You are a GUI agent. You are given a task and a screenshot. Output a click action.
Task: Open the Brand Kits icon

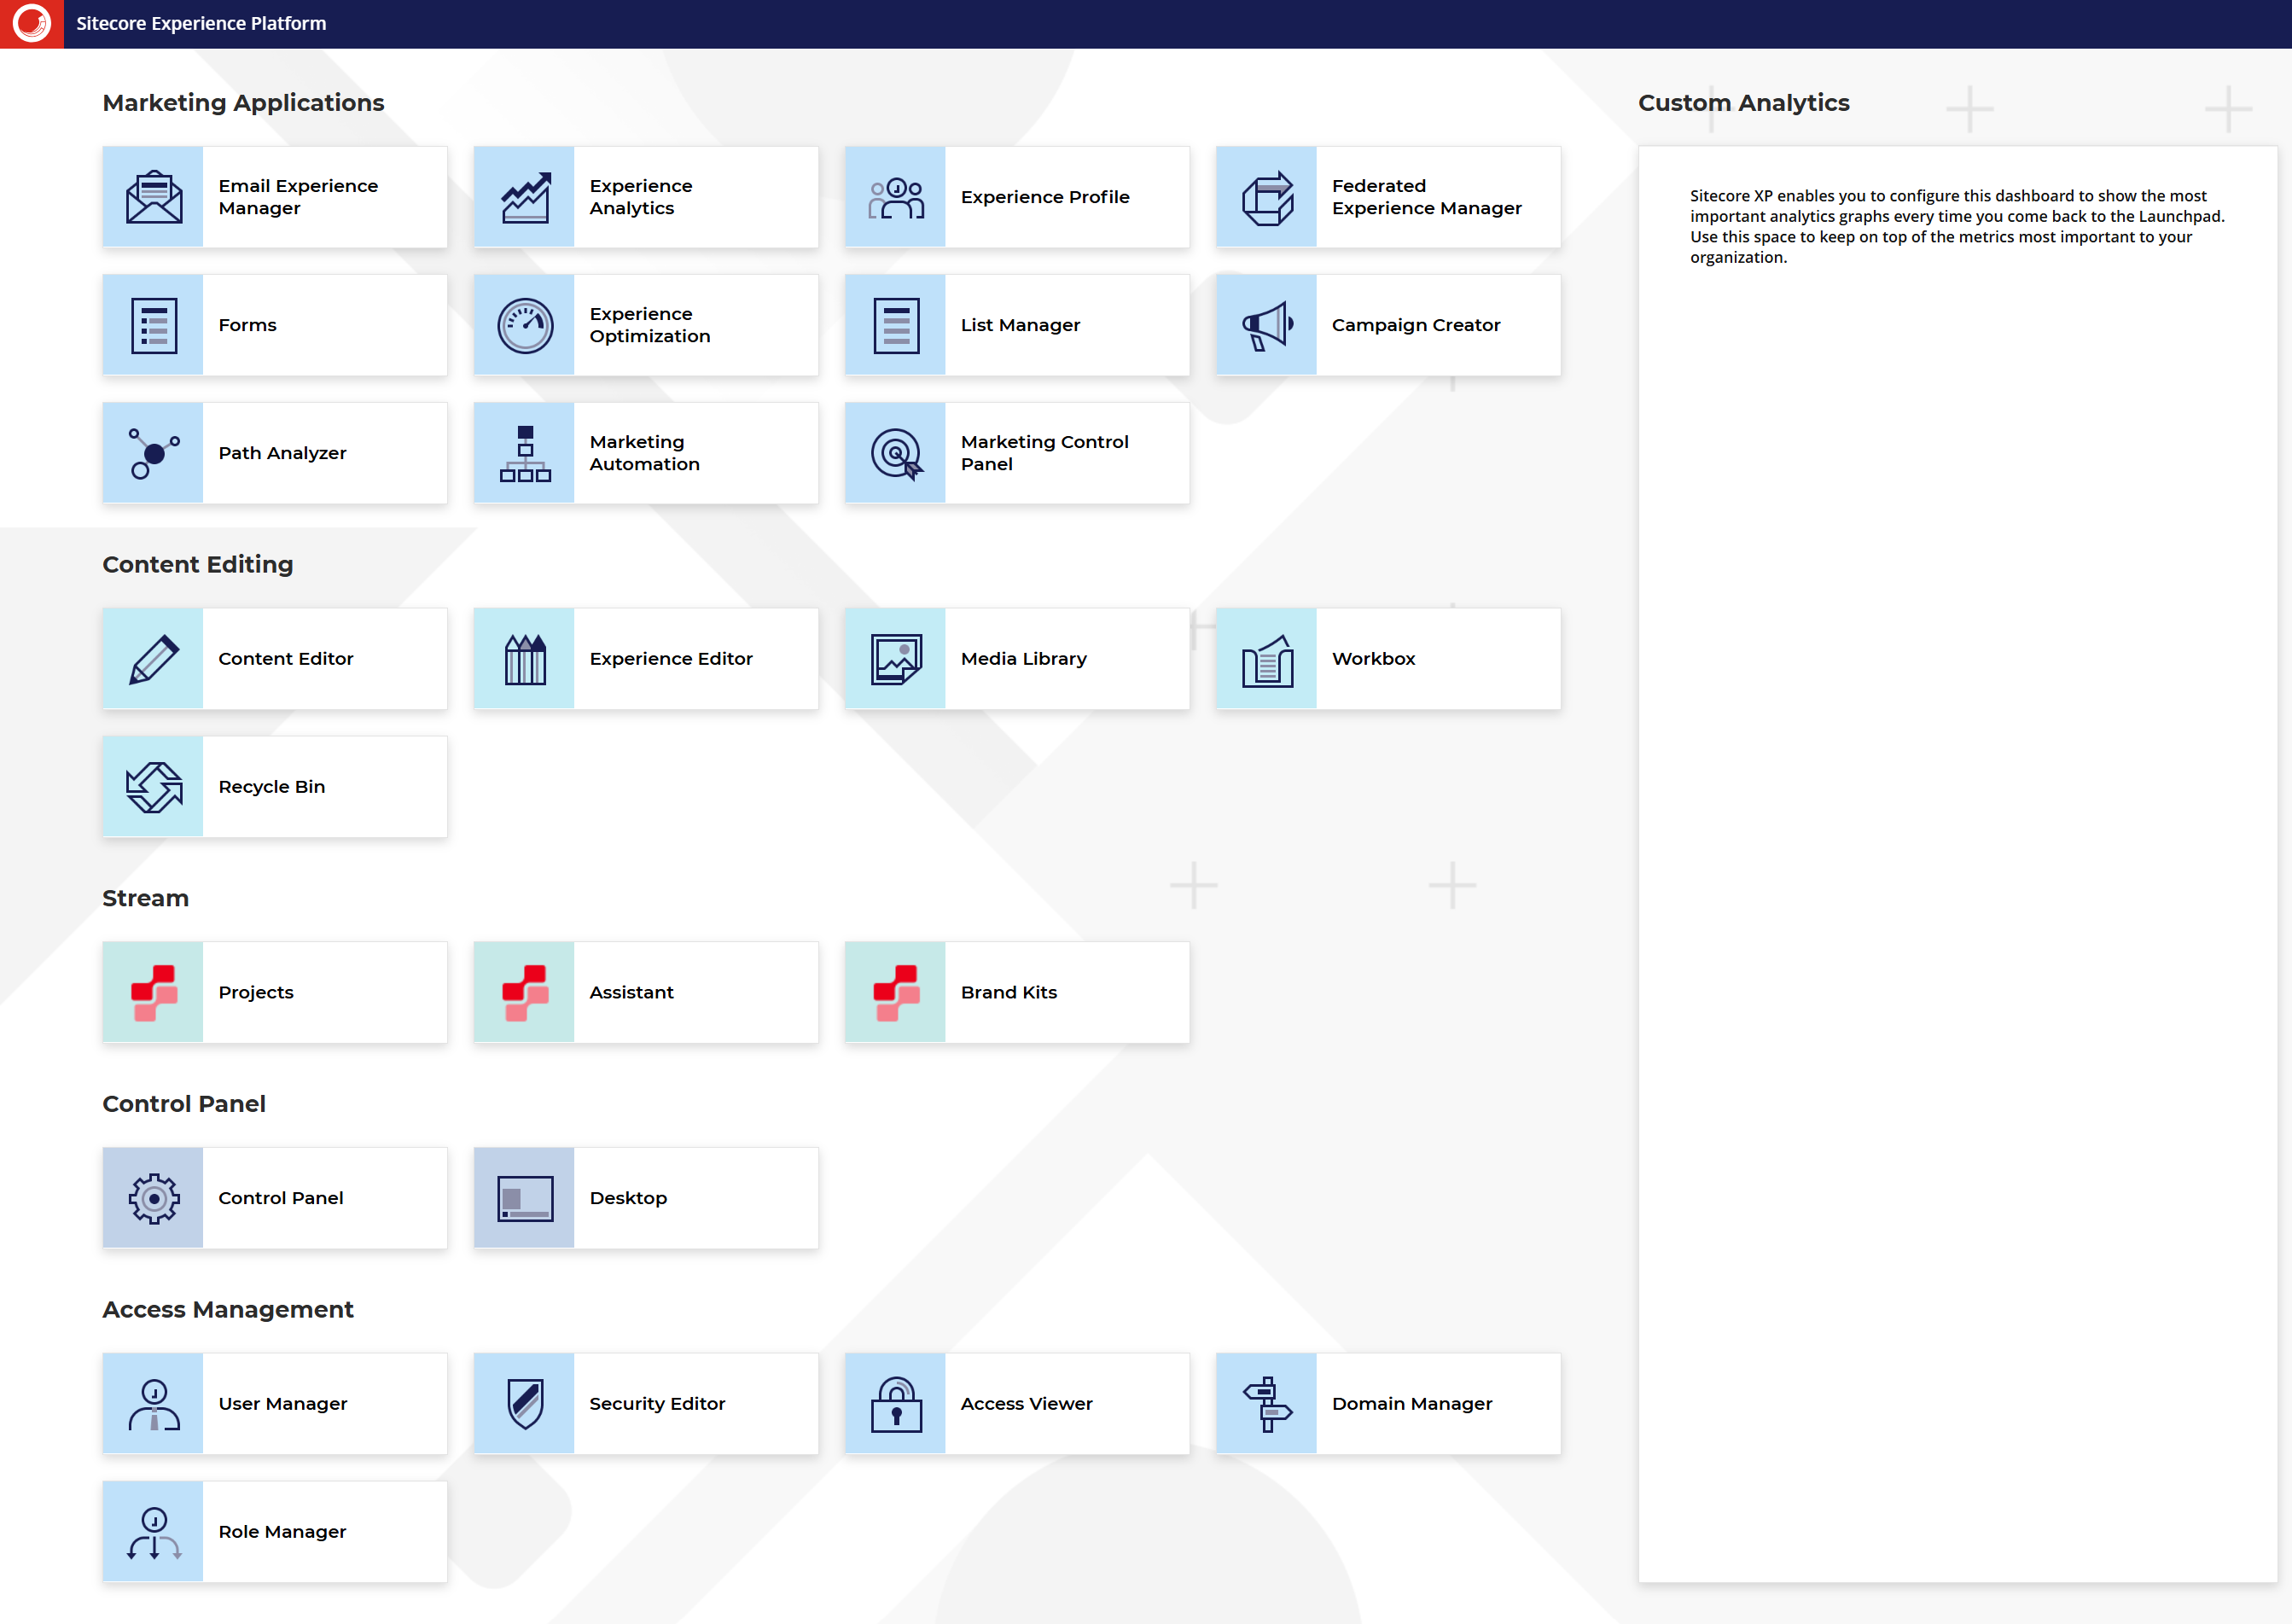click(895, 992)
